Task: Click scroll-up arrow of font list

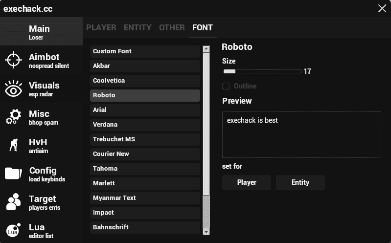Action: [206, 48]
